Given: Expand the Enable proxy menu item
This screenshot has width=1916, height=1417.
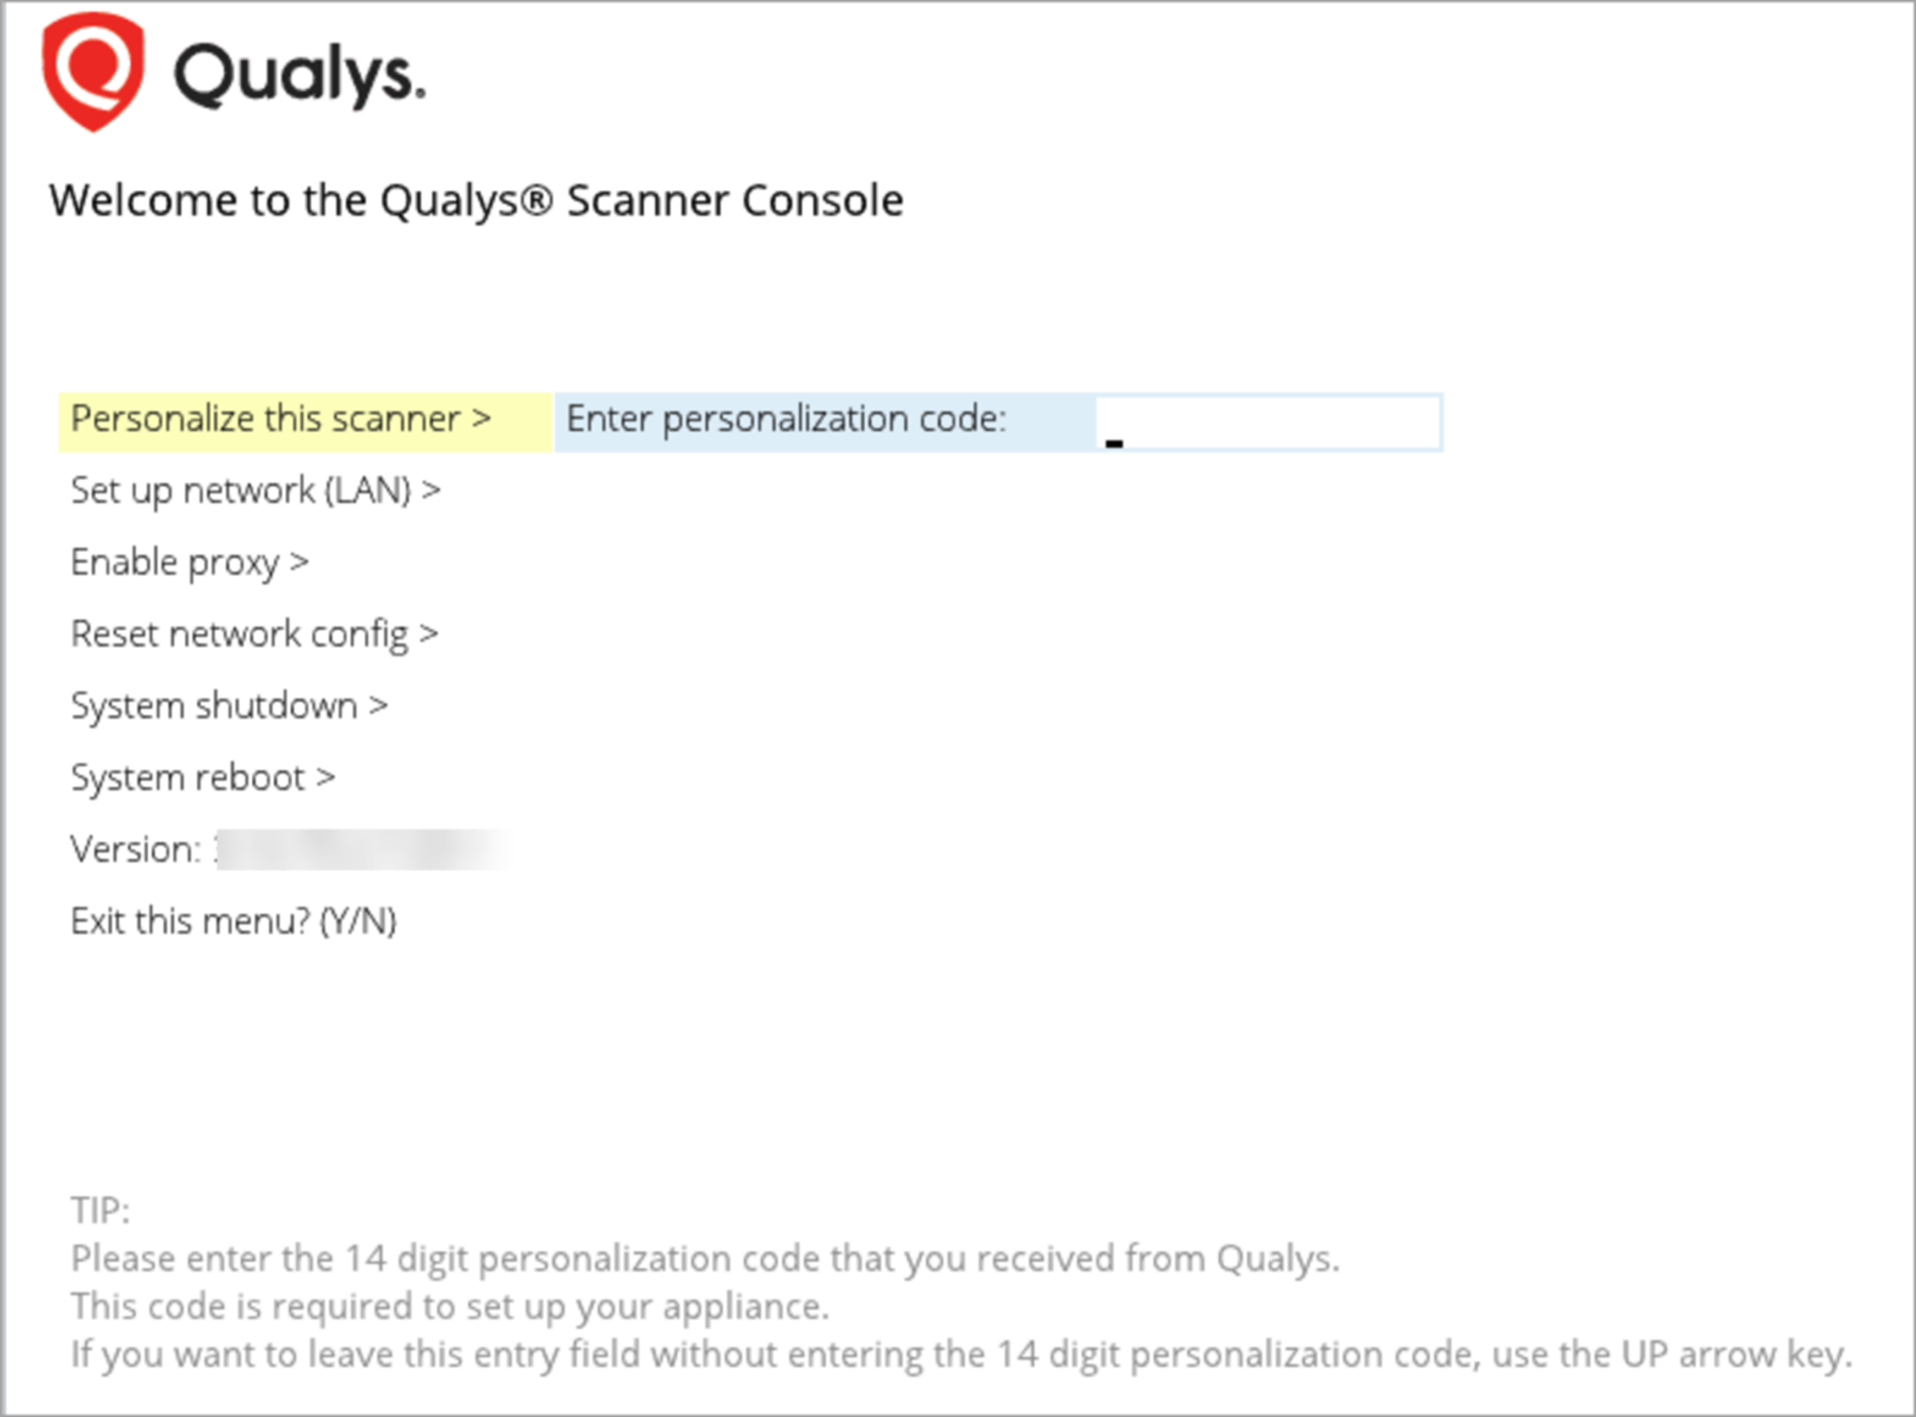Looking at the screenshot, I should pos(189,563).
